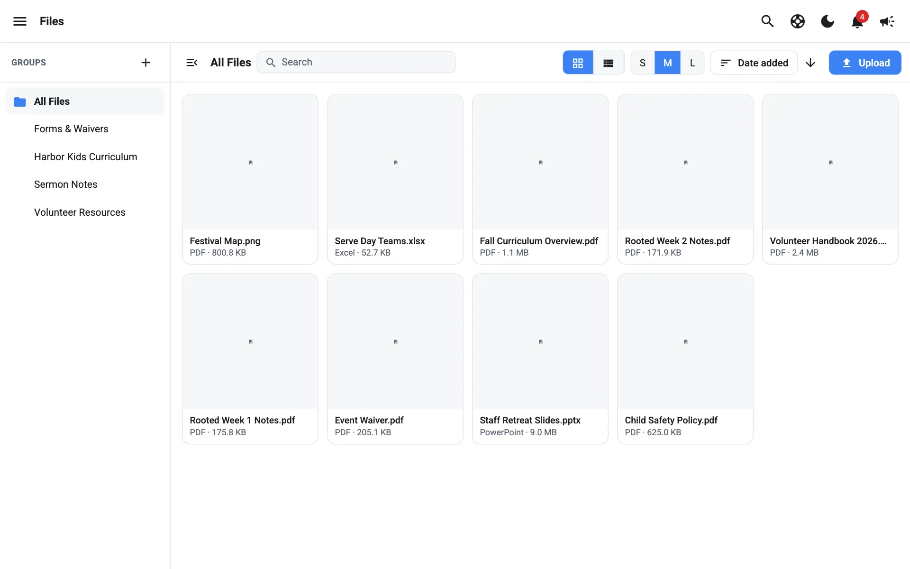Image resolution: width=910 pixels, height=569 pixels.
Task: Click PDF · 2.4 MB file info
Action: (x=794, y=253)
